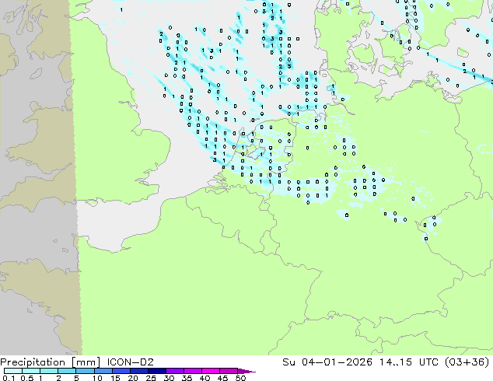Click the '14..15 UTC' time text
The height and width of the screenshot is (381, 493).
[x=409, y=362]
